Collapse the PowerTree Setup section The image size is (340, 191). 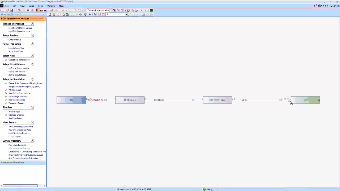point(32,44)
